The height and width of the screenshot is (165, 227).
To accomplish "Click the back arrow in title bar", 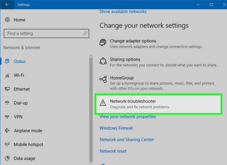I will click(7, 4).
